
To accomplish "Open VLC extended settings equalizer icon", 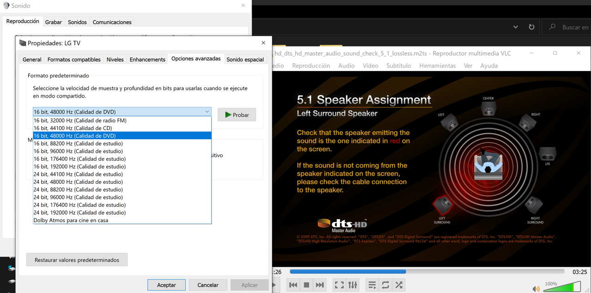I will pos(353,285).
